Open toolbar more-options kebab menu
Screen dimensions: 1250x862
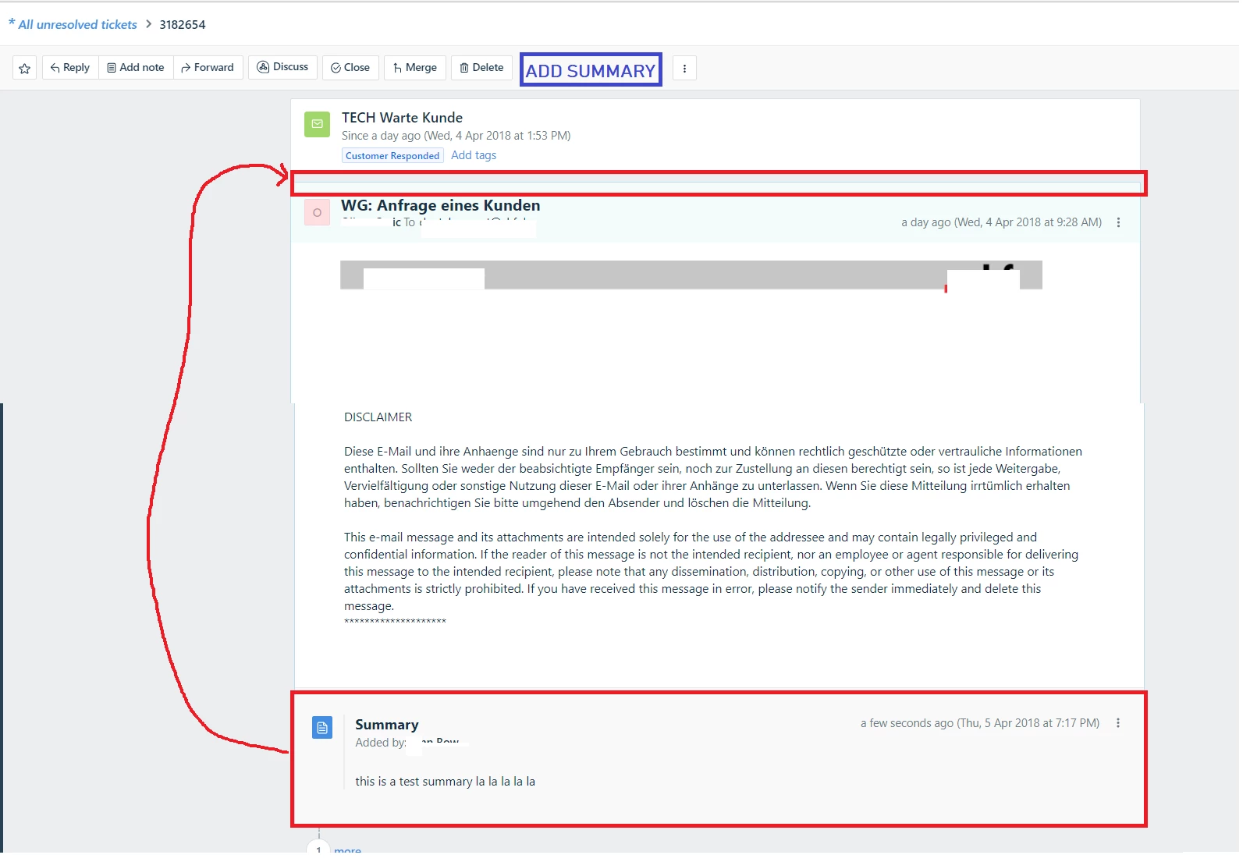coord(684,69)
